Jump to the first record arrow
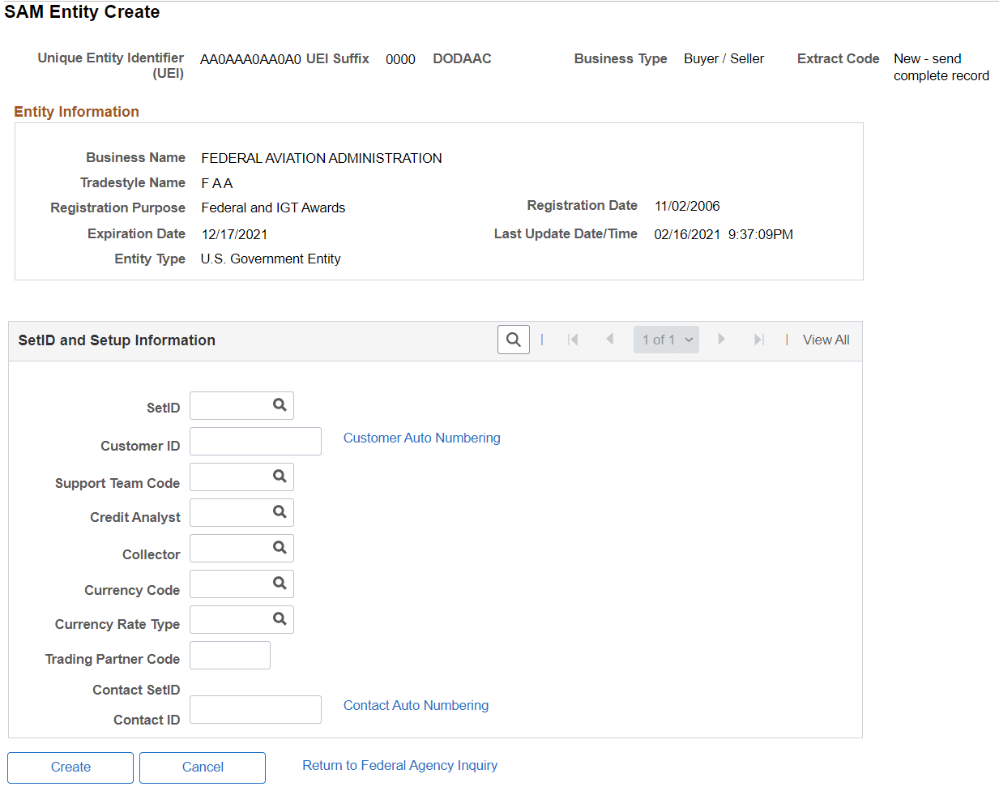The width and height of the screenshot is (999, 791). [573, 339]
